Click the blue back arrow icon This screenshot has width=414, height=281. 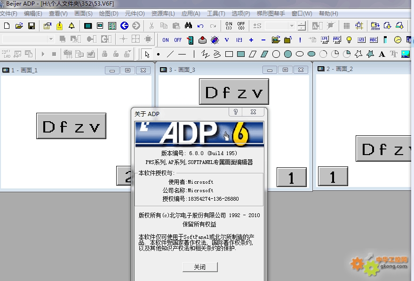point(124,25)
